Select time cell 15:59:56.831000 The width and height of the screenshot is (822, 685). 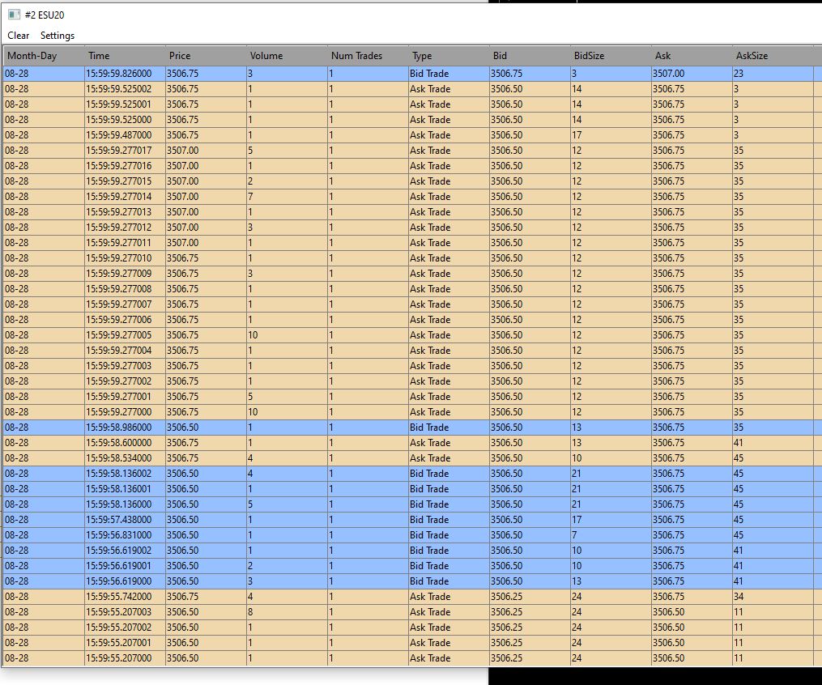point(124,535)
